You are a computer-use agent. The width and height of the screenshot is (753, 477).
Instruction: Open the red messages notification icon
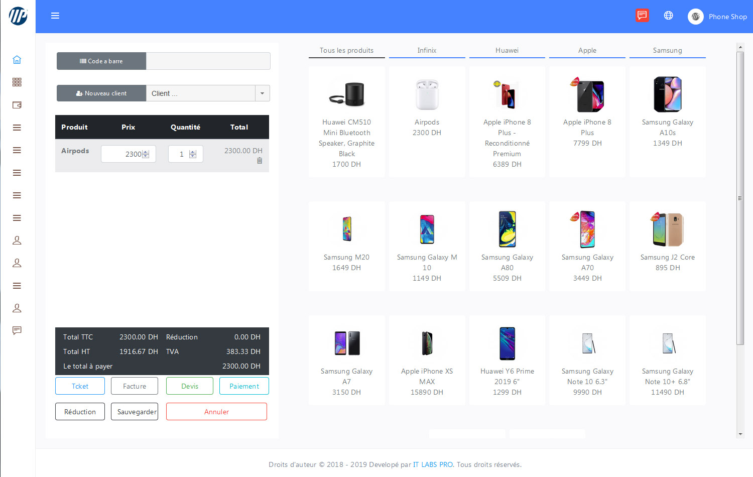(642, 16)
